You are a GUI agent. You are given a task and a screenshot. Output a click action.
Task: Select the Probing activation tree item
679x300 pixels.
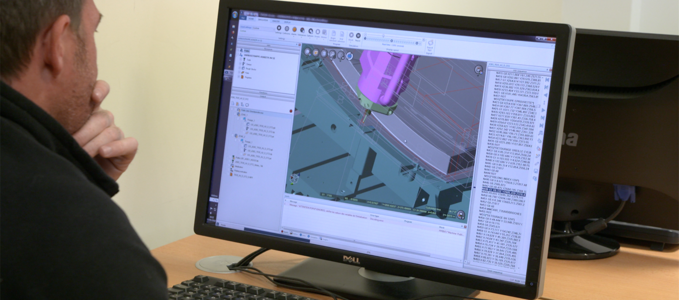[240, 171]
